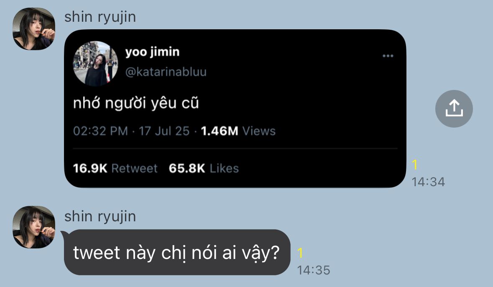Screen dimensions: 493x287
Task: Click the @katarinabluu handle
Action: (166, 72)
